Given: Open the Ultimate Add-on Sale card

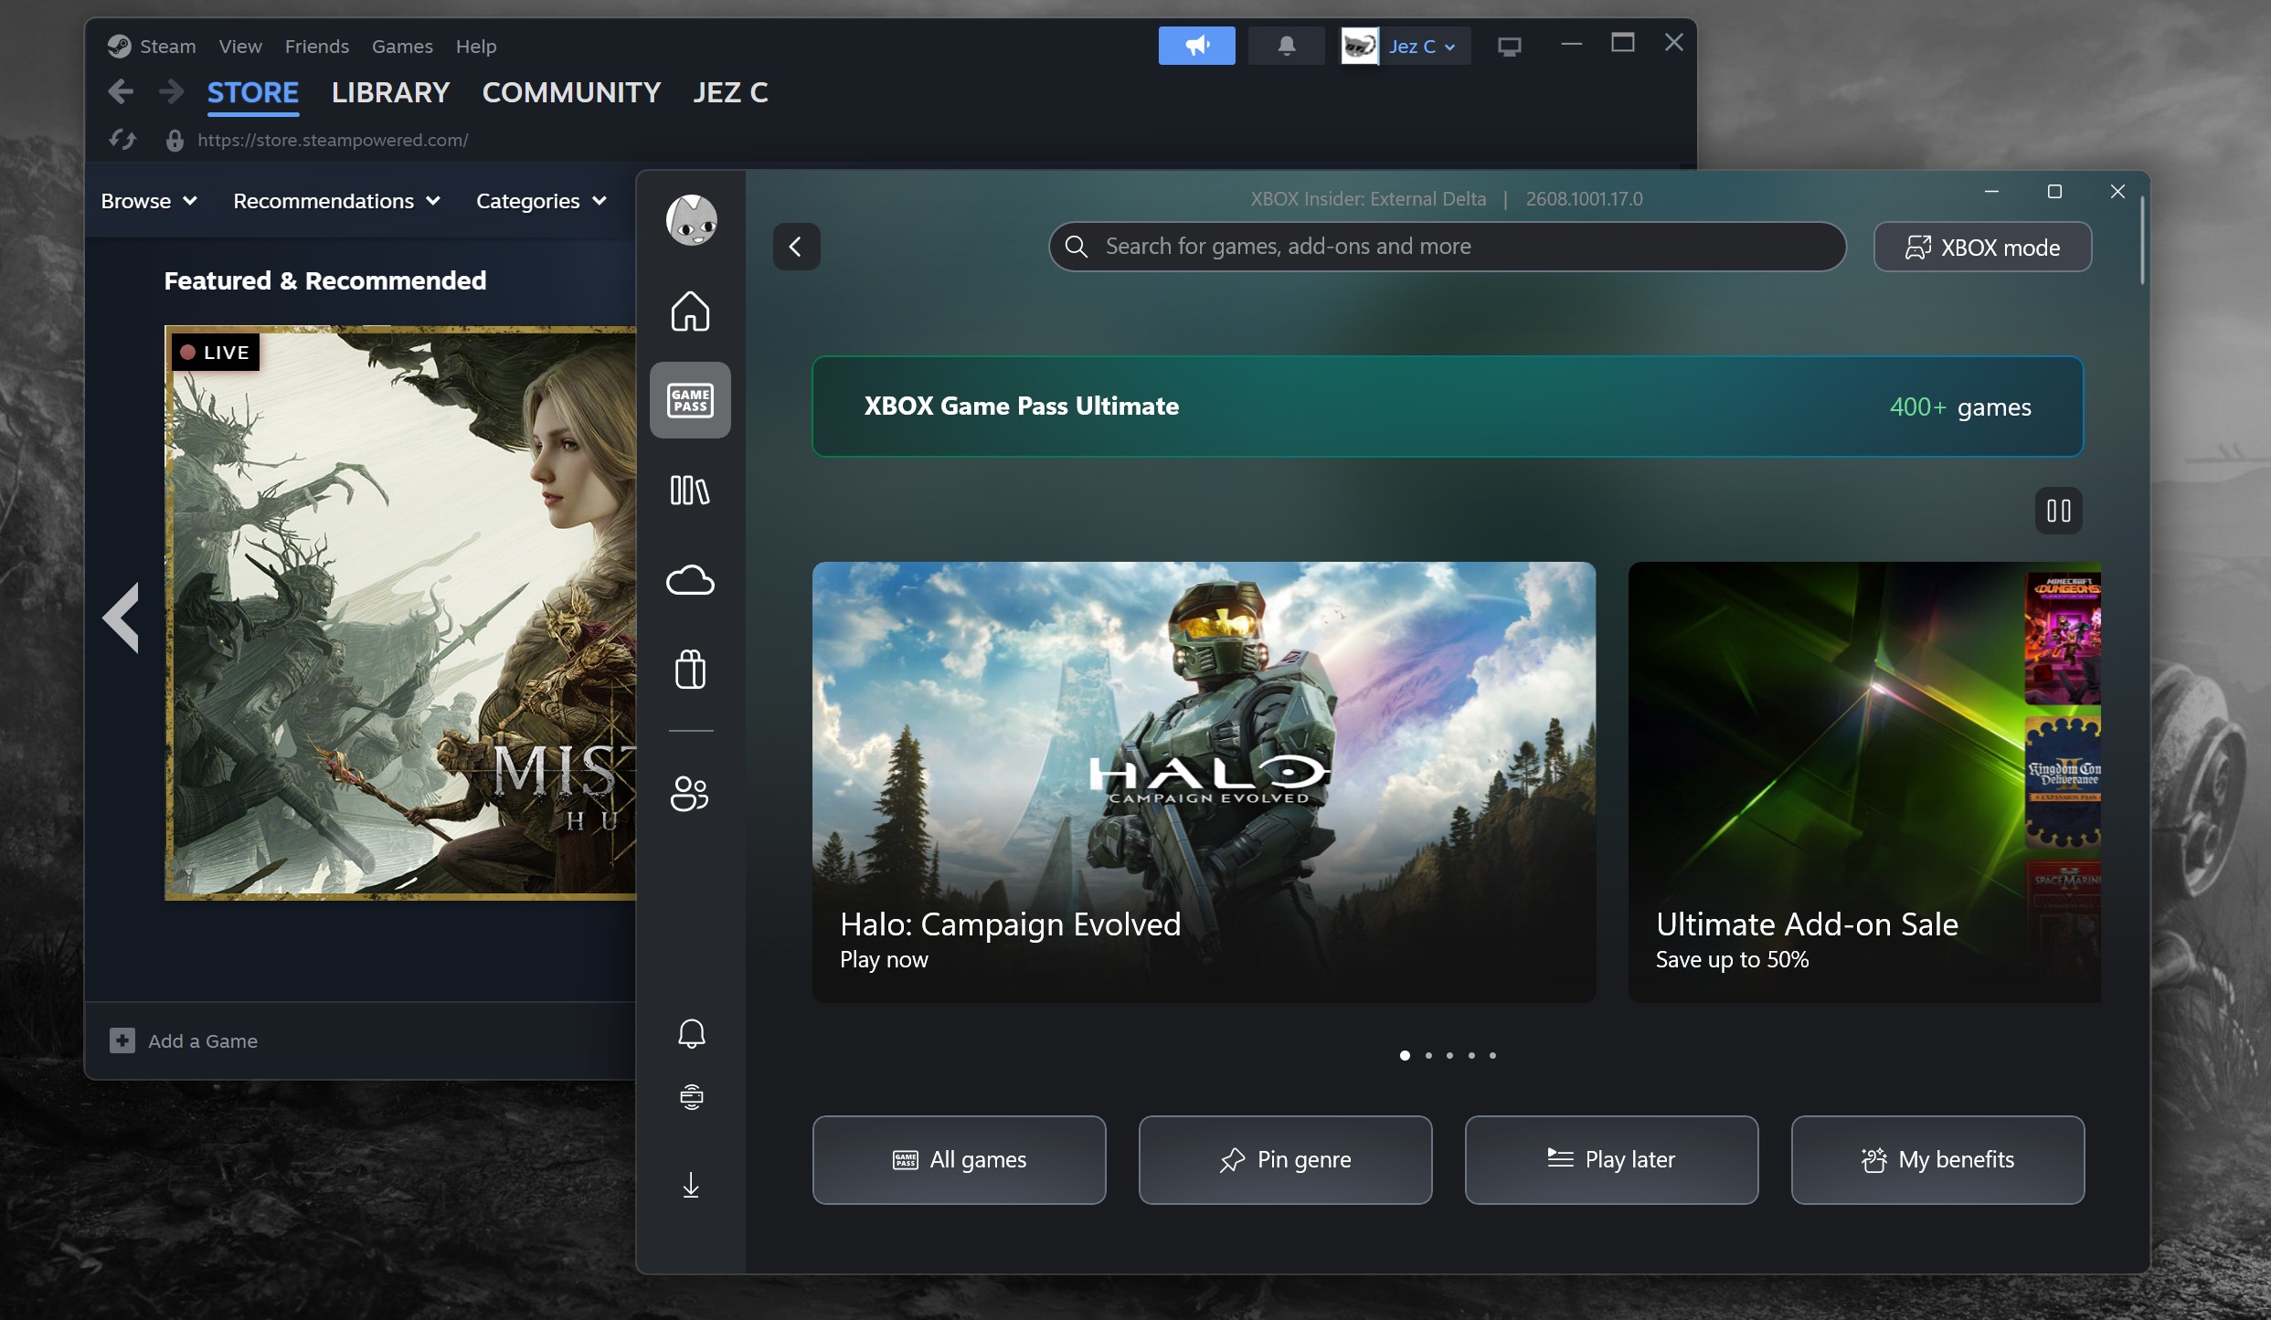Looking at the screenshot, I should pyautogui.click(x=1864, y=782).
